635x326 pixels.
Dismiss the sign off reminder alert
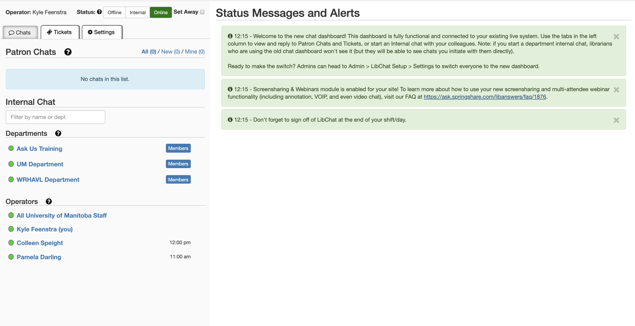click(616, 120)
